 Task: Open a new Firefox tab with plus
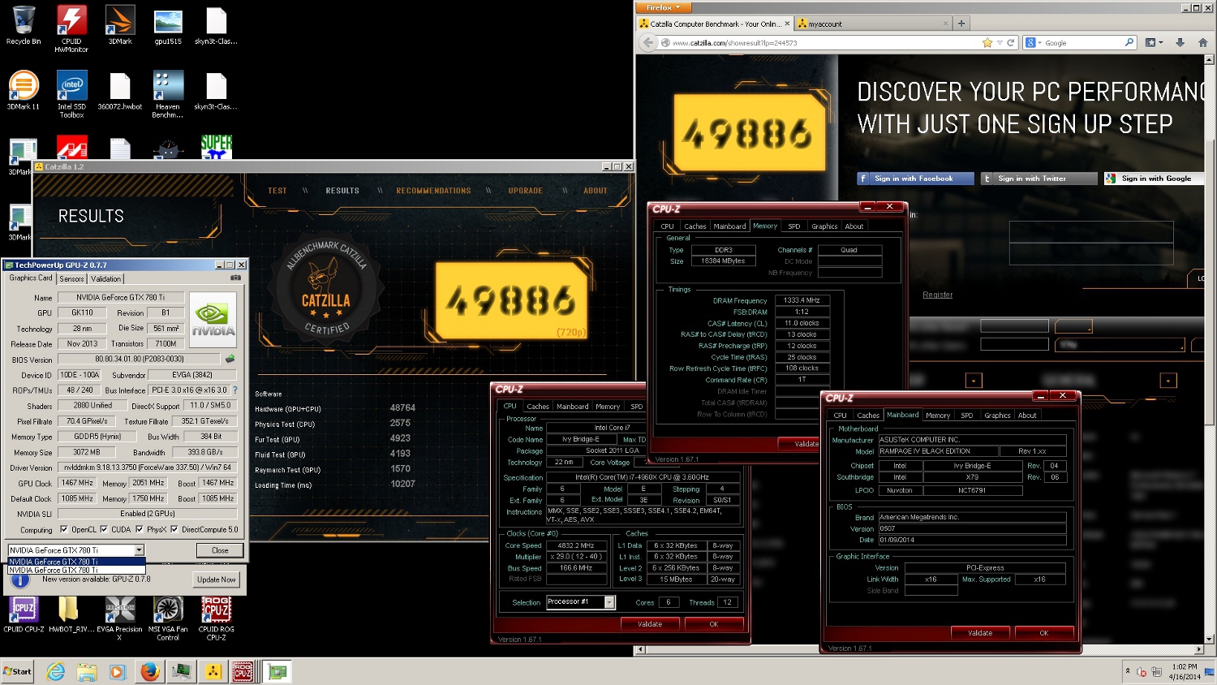[961, 24]
